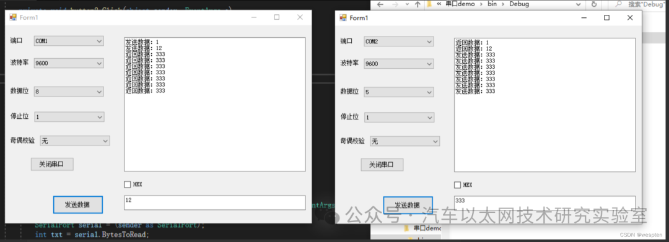This screenshot has width=669, height=242.
Task: Expand the 9600 baud rate dropdown in COM1 window
Action: [69, 63]
